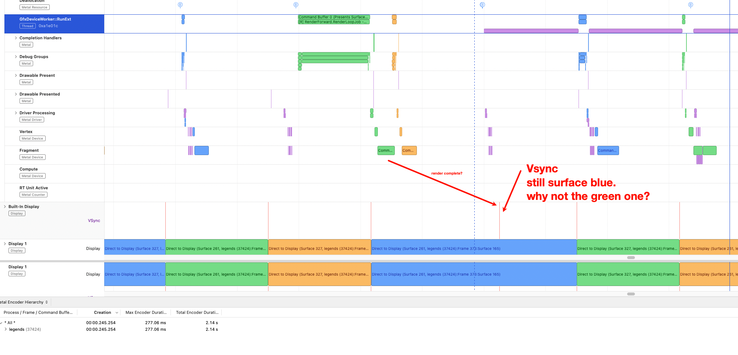
Task: Click the Metal Counter badge
Action: click(x=34, y=195)
